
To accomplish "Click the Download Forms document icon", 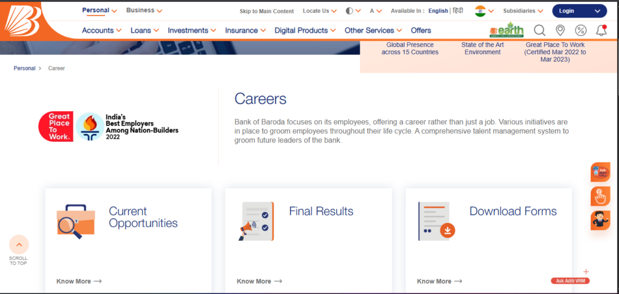I will (436, 221).
